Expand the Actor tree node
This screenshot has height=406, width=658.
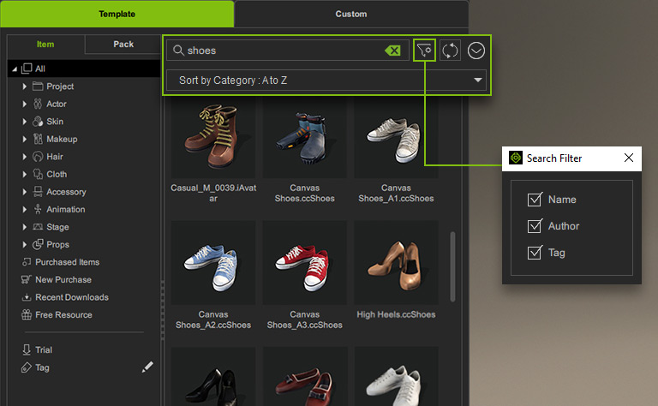tap(25, 104)
